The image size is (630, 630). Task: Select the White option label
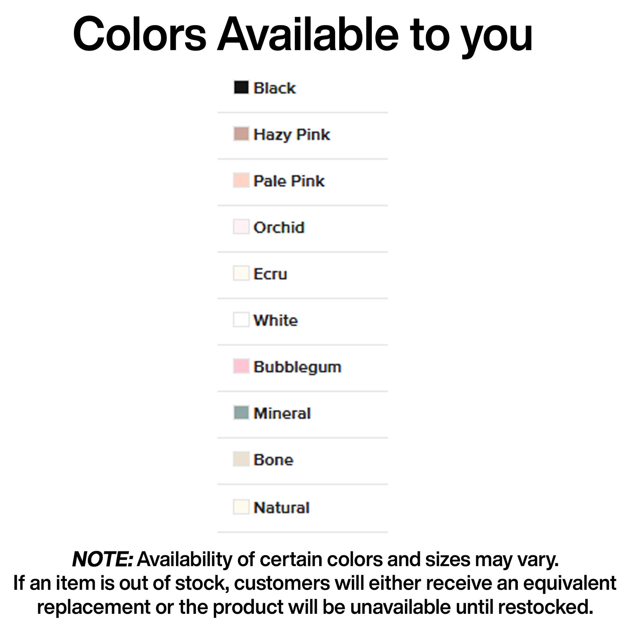click(276, 320)
